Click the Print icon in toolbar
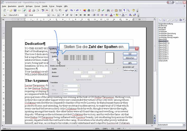This screenshot has height=131, width=187. [34, 10]
